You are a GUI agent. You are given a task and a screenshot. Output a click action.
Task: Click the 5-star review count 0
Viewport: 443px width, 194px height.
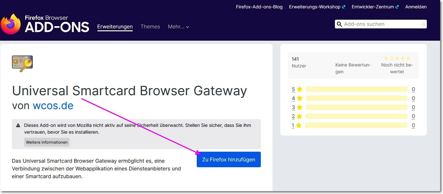click(413, 89)
